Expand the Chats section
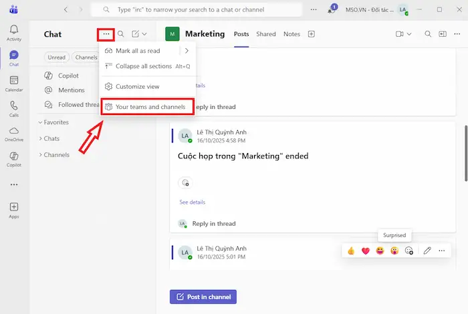 pyautogui.click(x=51, y=138)
